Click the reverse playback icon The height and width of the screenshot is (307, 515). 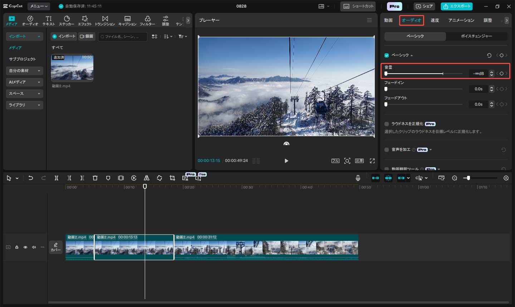point(134,178)
